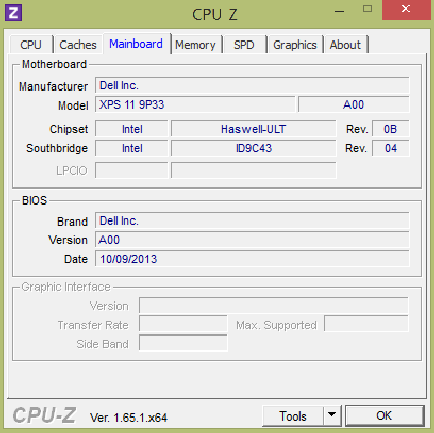
Task: Select the ID9C43 southbridge value
Action: 253,148
